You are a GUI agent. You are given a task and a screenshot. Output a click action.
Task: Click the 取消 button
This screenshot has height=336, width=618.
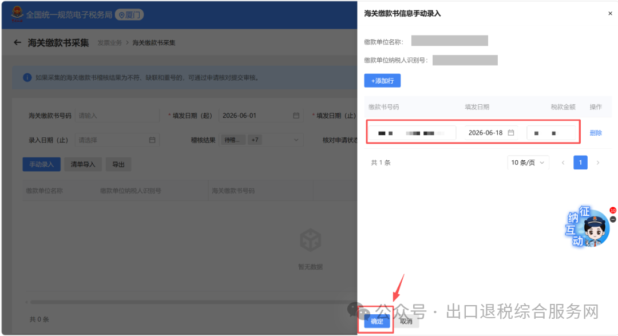click(x=406, y=321)
